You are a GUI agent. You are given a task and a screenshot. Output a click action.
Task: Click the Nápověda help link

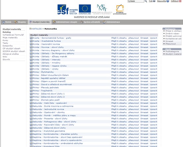162,1
